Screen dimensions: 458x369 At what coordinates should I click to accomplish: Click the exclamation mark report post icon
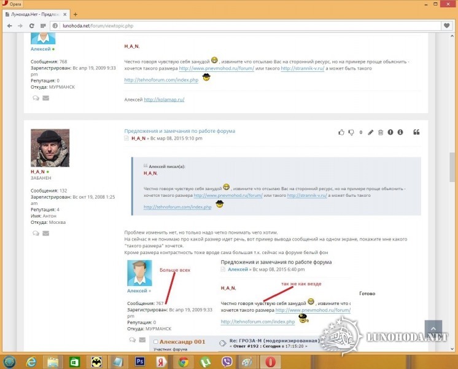click(x=390, y=132)
